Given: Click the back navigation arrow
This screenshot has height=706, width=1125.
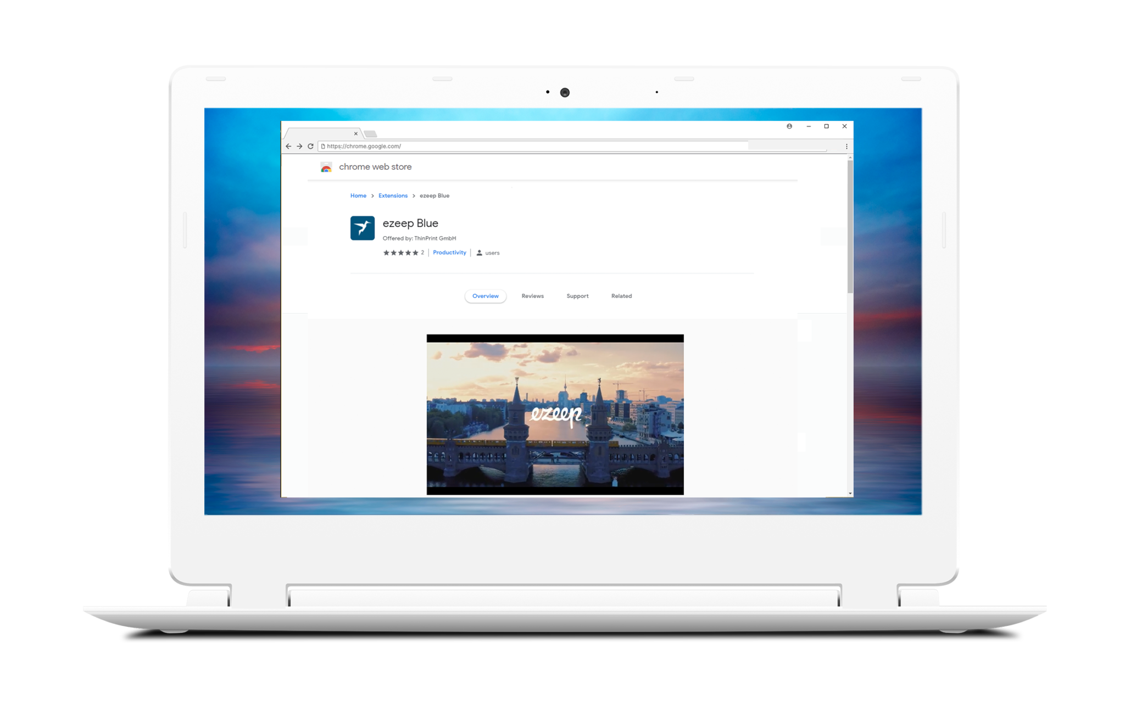Looking at the screenshot, I should click(x=289, y=146).
